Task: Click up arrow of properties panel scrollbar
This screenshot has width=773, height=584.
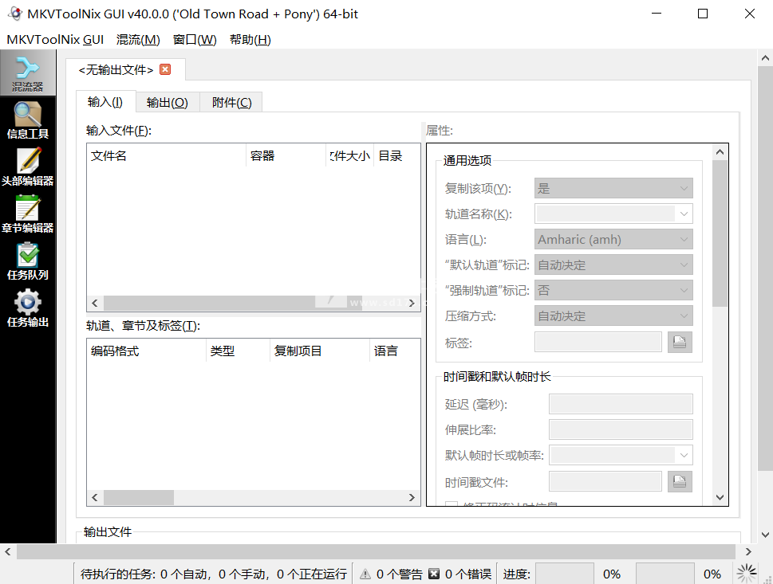Action: click(x=720, y=152)
